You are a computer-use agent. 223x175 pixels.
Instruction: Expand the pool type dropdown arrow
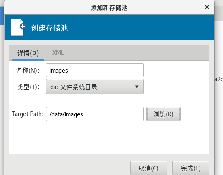137,87
